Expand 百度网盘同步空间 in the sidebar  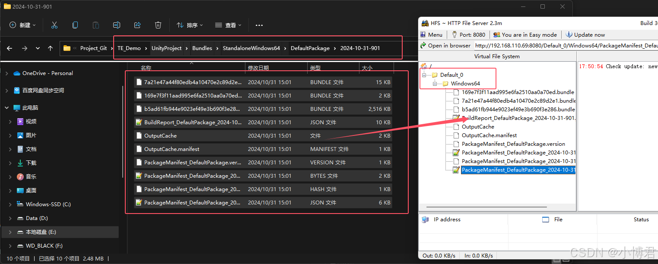point(6,91)
